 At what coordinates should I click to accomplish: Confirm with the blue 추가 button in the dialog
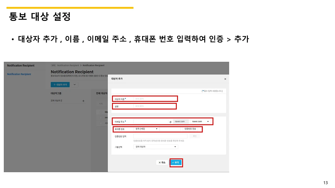coord(176,162)
